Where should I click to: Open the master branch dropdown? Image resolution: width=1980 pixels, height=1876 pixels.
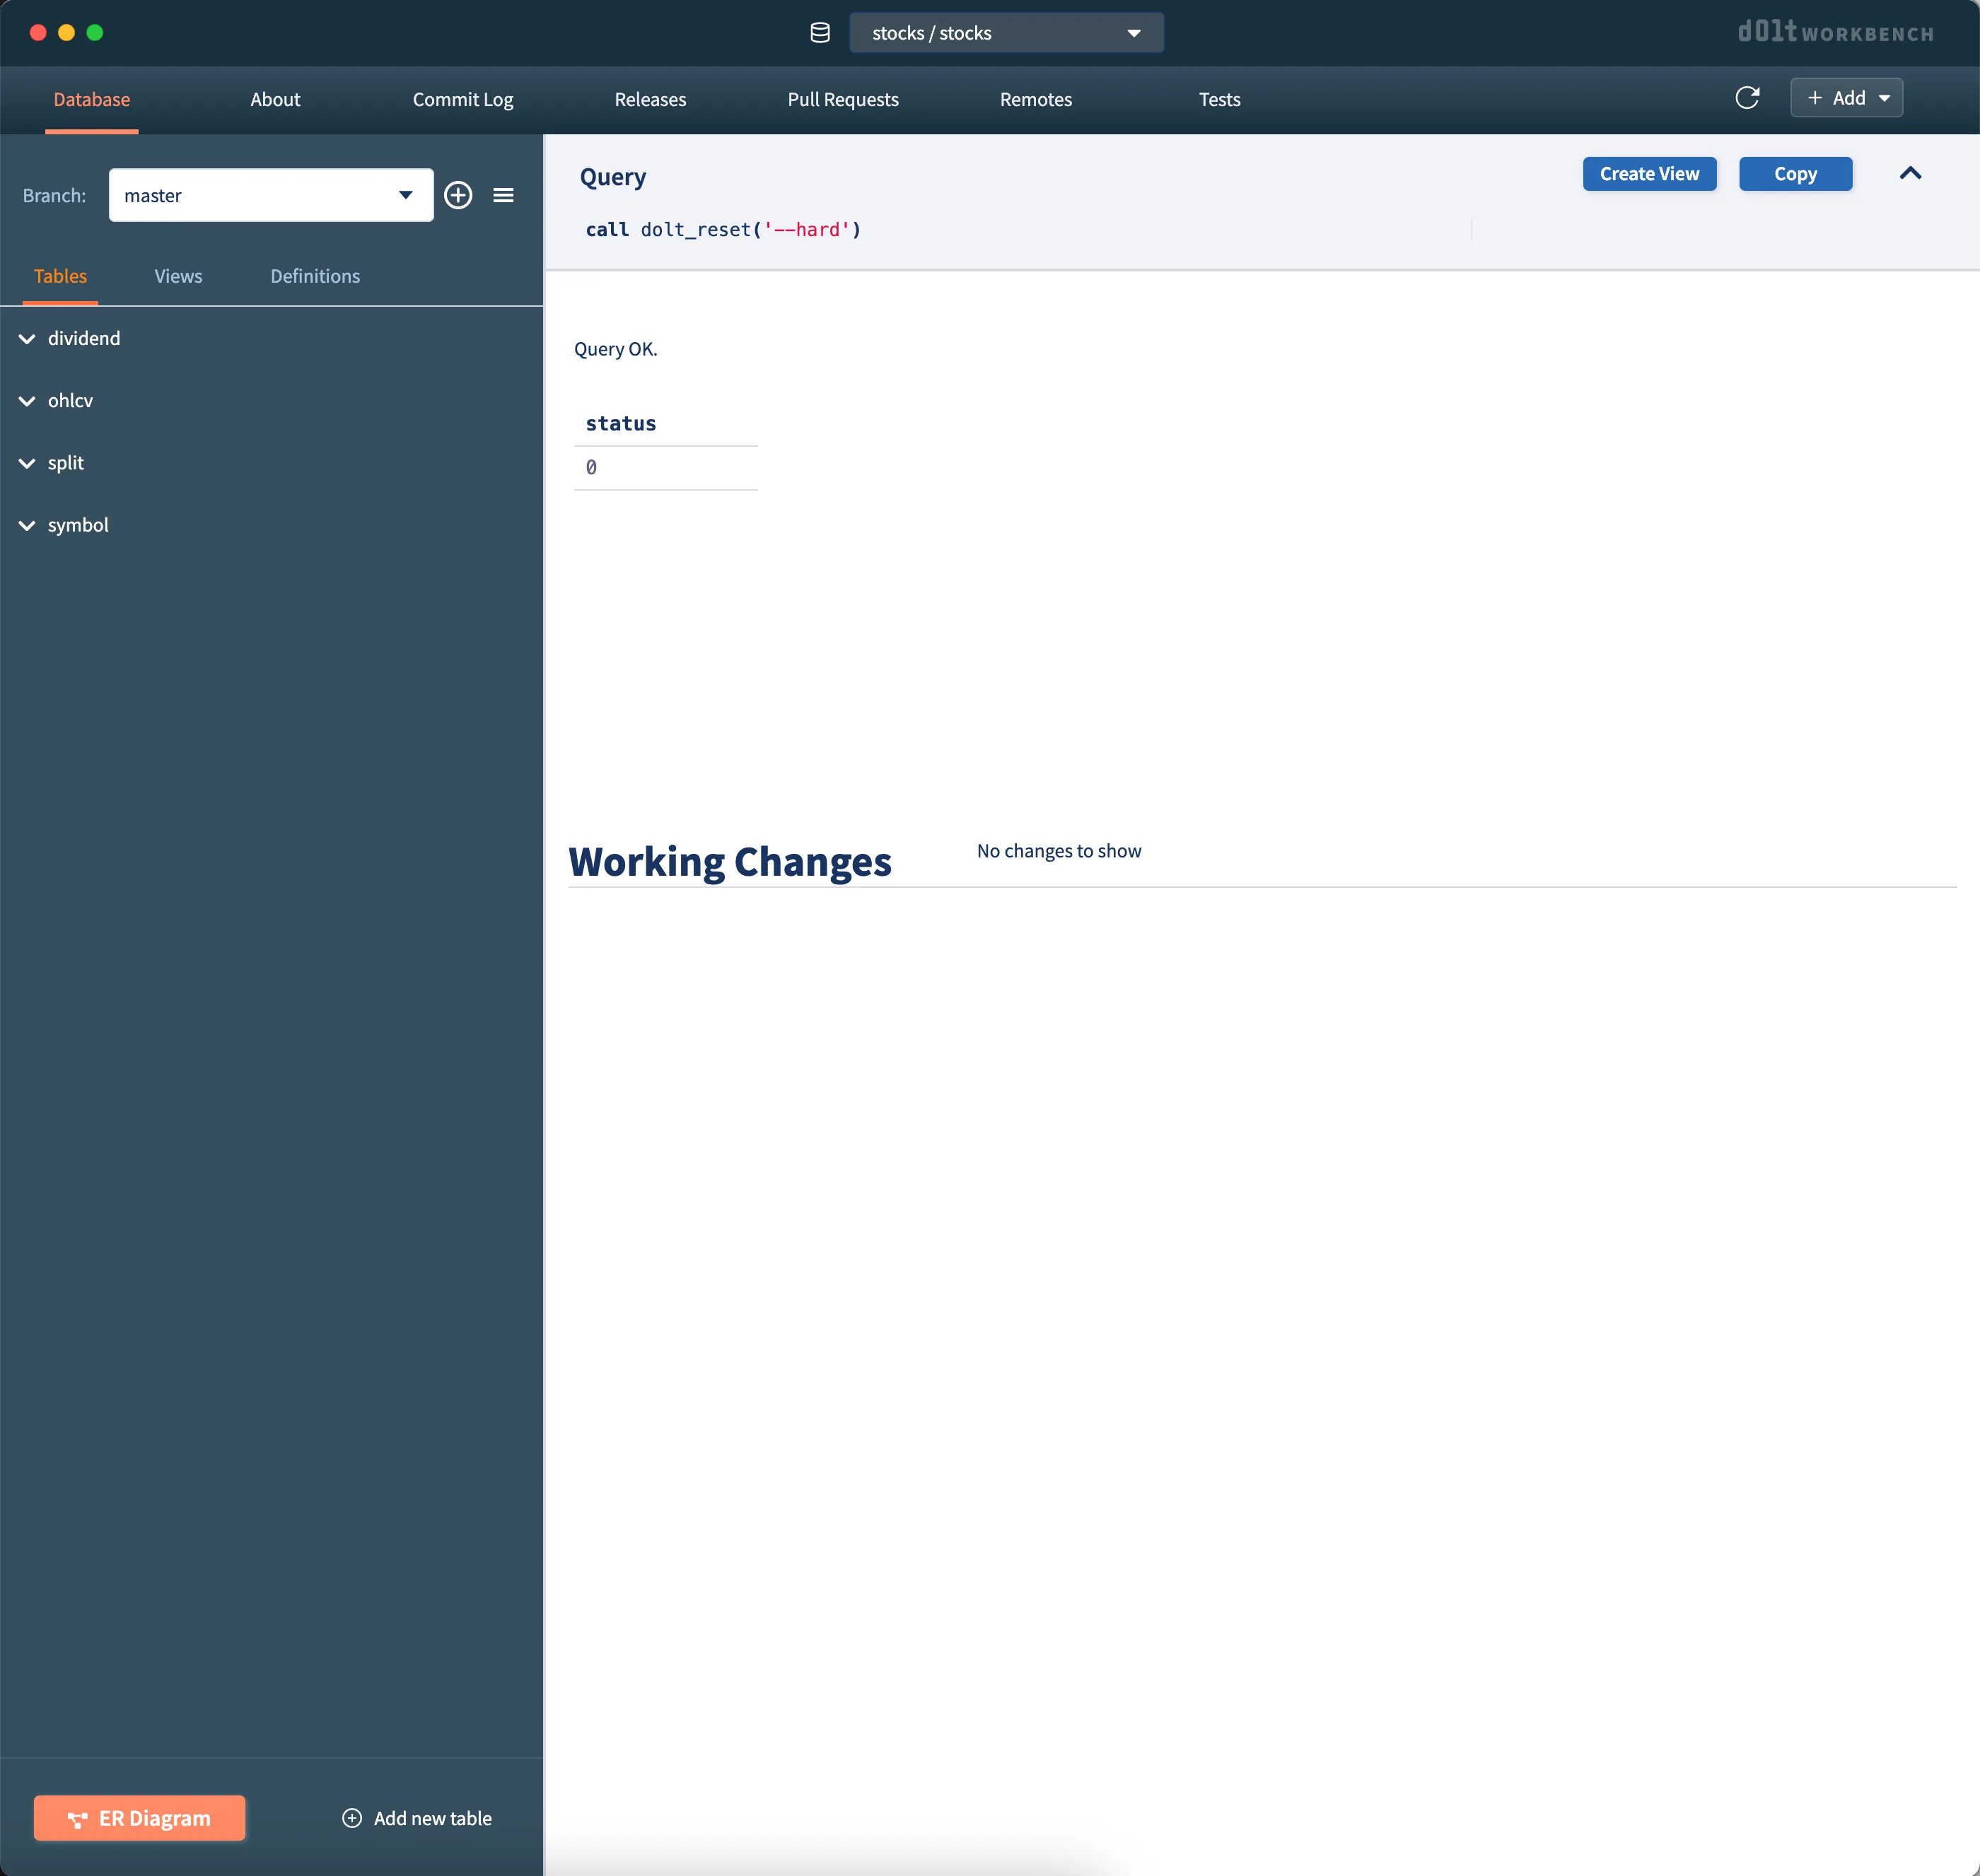tap(270, 195)
